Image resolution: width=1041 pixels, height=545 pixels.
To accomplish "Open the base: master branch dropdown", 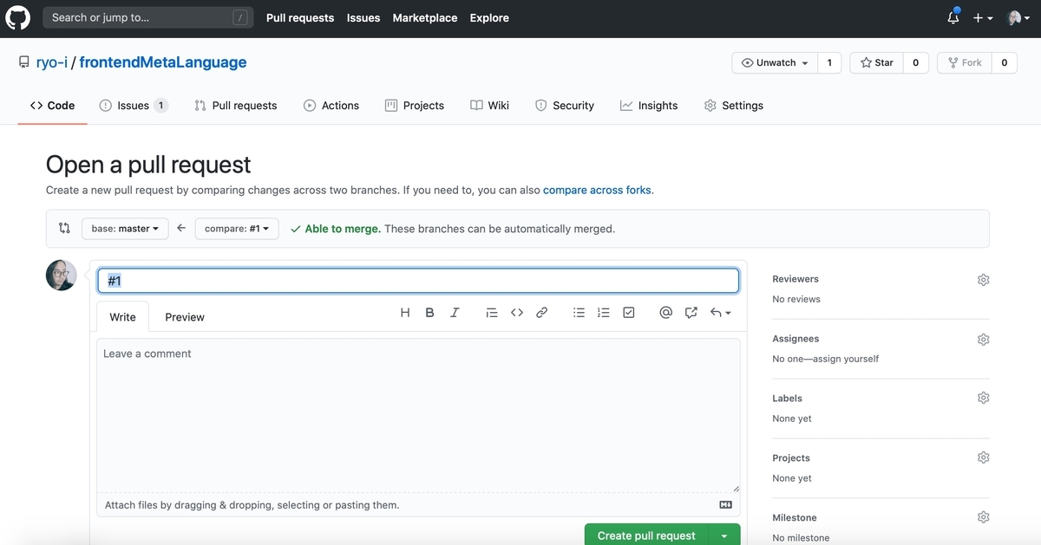I will 125,229.
